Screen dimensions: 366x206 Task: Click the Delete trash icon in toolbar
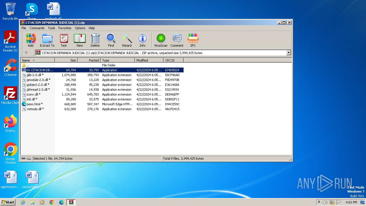[x=95, y=40]
